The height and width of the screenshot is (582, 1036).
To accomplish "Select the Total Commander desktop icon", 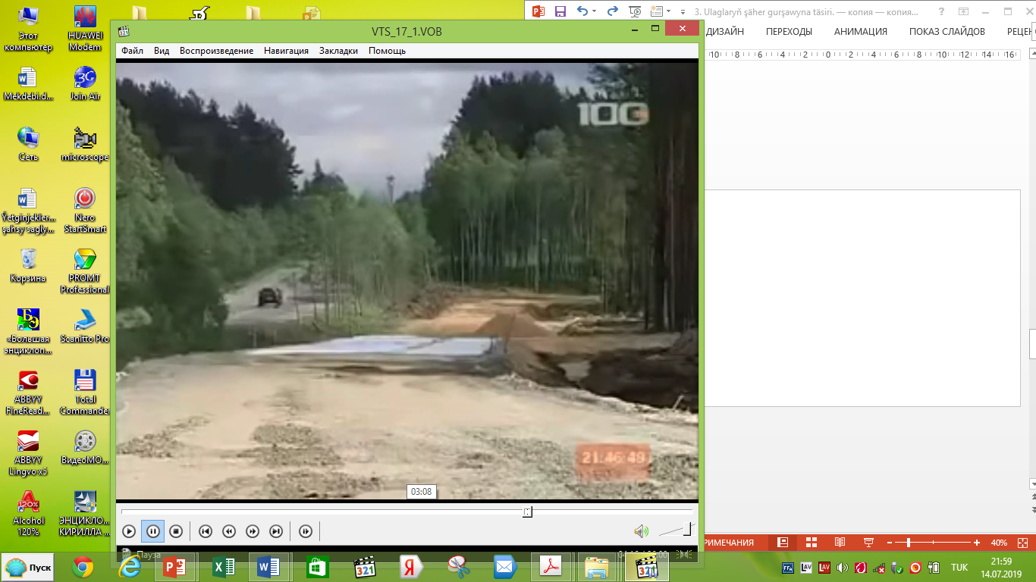I will 85,392.
